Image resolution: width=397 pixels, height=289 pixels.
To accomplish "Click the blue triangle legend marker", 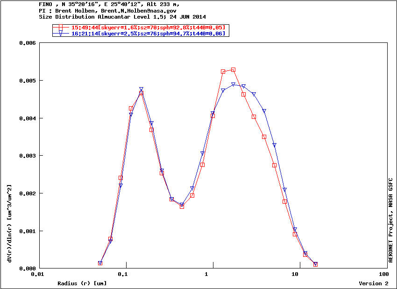I will tap(61, 34).
